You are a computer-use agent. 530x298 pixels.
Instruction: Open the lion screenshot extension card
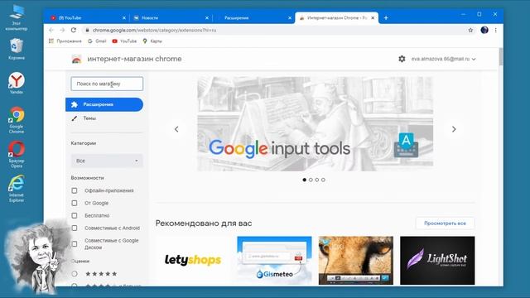point(355,260)
